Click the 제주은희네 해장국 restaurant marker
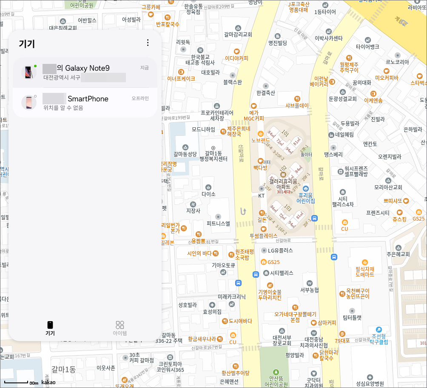The height and width of the screenshot is (388, 427). 223,132
